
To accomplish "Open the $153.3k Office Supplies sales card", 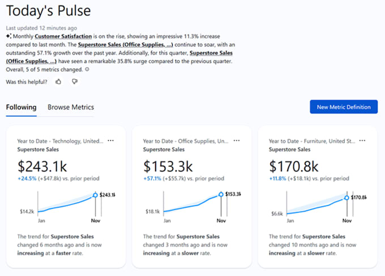I will 168,166.
